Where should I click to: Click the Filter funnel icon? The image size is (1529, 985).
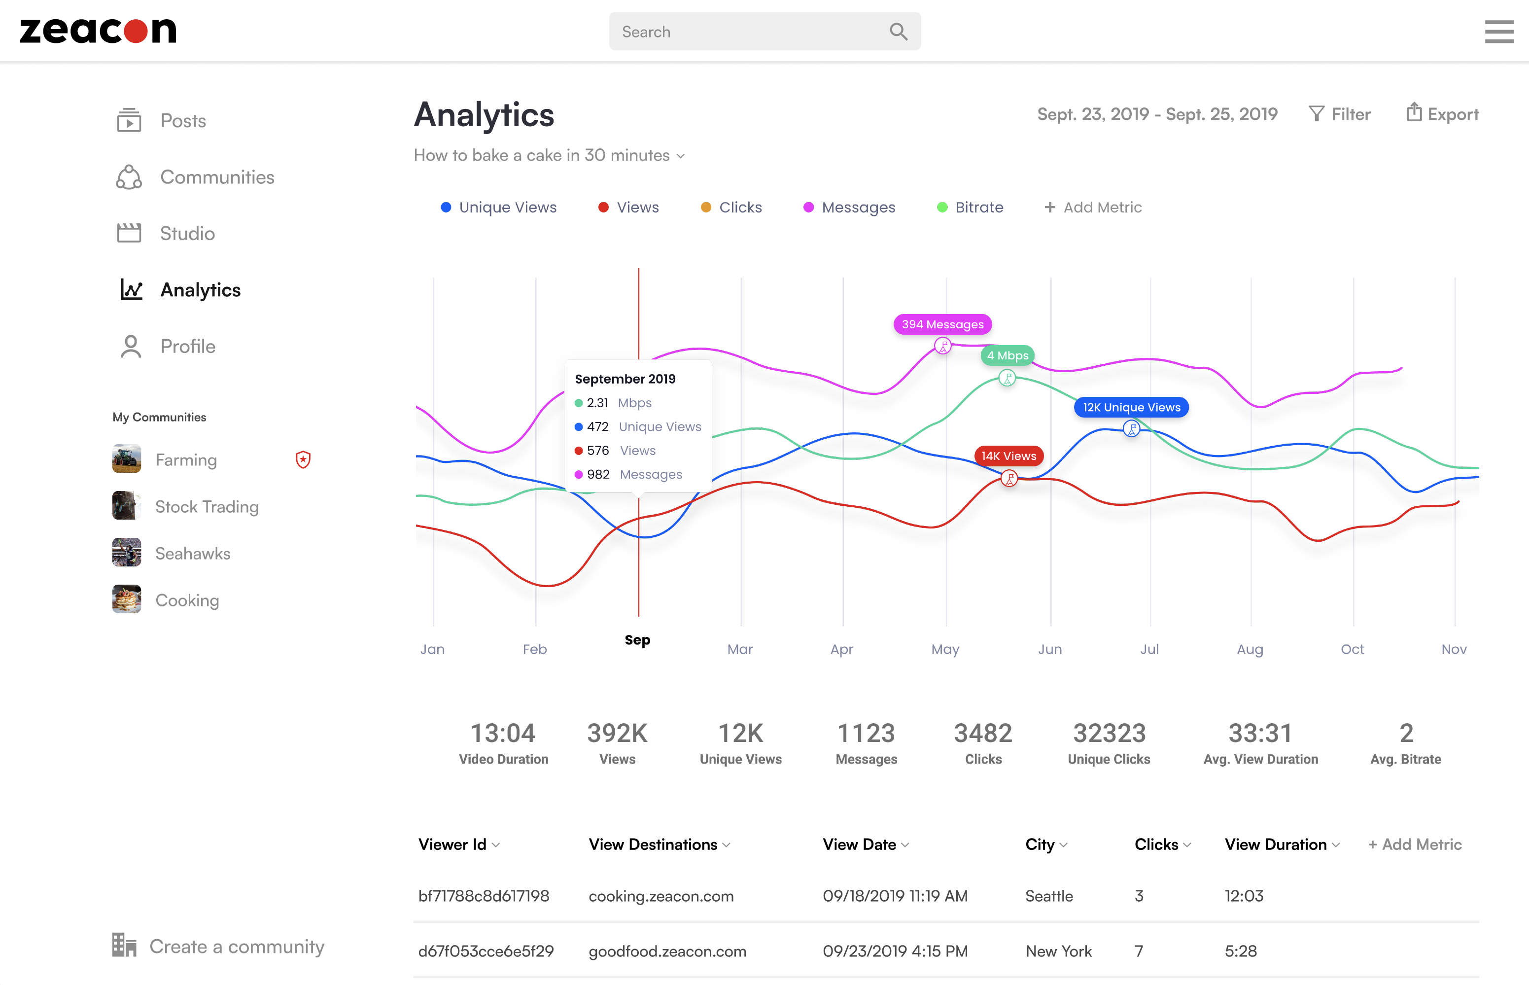[1316, 114]
